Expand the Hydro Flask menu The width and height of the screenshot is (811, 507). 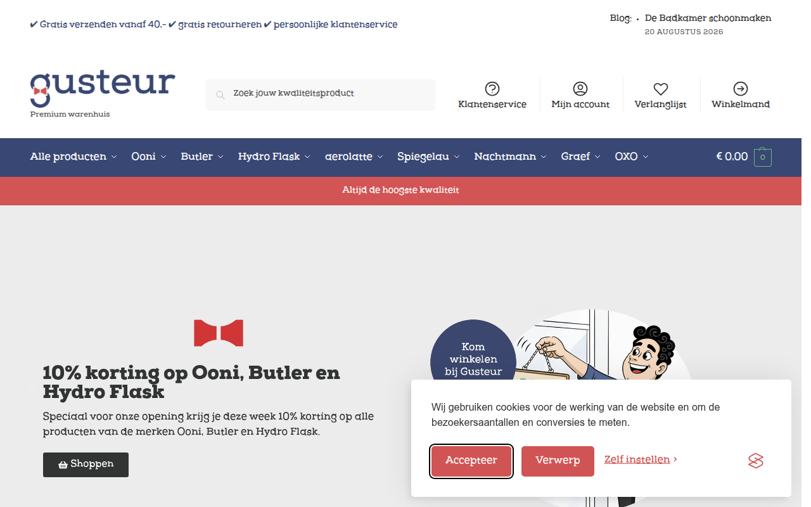274,157
